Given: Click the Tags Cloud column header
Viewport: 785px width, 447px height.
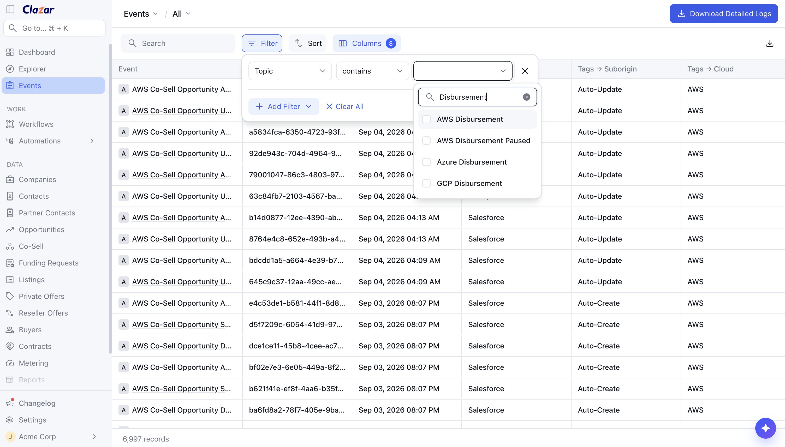Looking at the screenshot, I should click(x=710, y=69).
